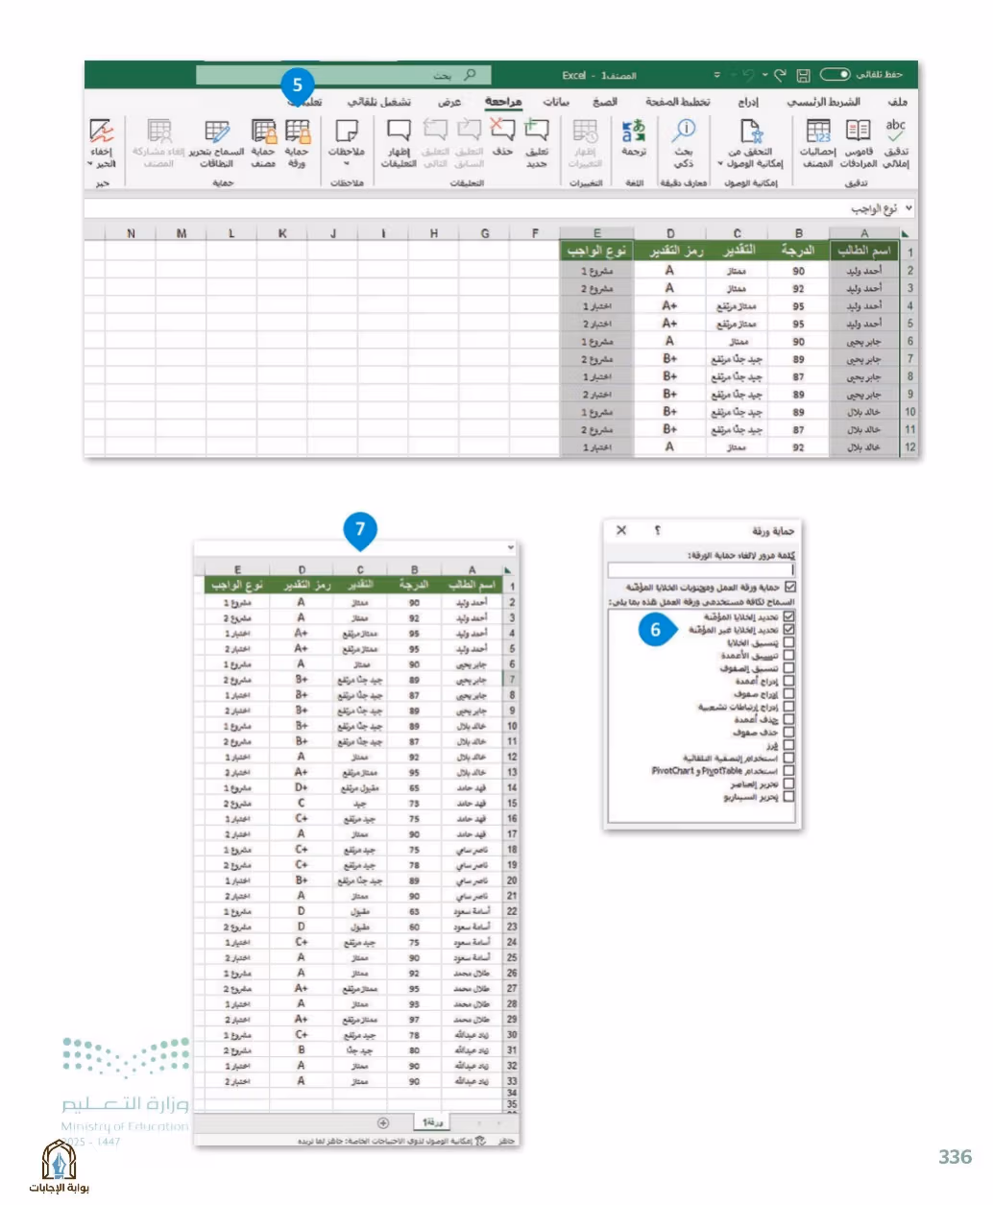Uncheck the Select unlocked cells checkbox
The width and height of the screenshot is (993, 1205).
click(x=788, y=630)
